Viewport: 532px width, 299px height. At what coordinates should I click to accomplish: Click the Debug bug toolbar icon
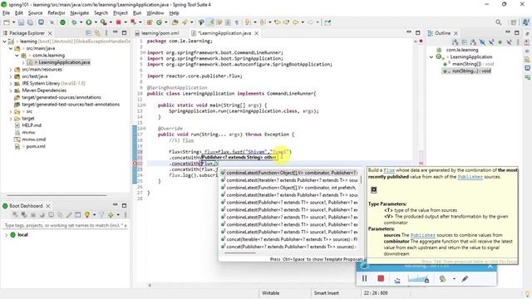tap(74, 22)
